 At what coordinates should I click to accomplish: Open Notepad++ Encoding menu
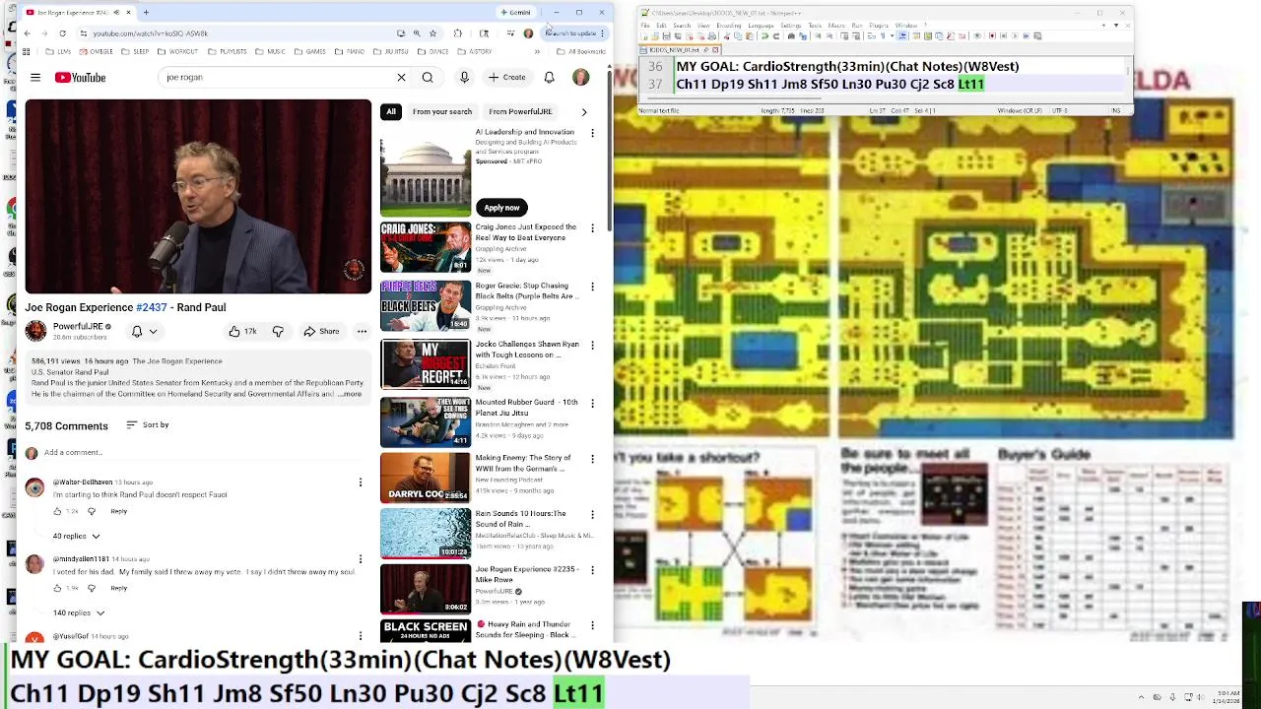point(729,25)
